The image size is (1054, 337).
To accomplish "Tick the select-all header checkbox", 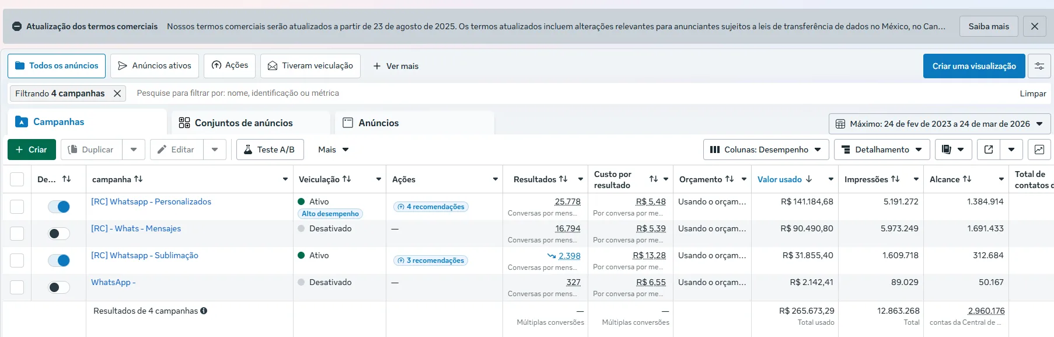I will click(x=17, y=179).
